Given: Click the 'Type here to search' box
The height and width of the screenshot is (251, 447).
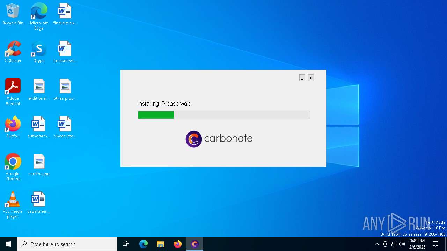Looking at the screenshot, I should pyautogui.click(x=67, y=244).
